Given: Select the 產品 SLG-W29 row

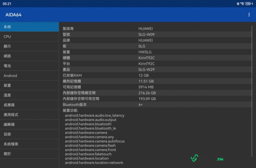Looking at the screenshot, I should [157, 70].
